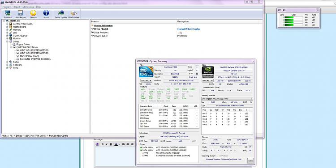Click Core 0 clock bar in CPU #0 window
Viewport: 336px width, 168px height.
click(293, 17)
